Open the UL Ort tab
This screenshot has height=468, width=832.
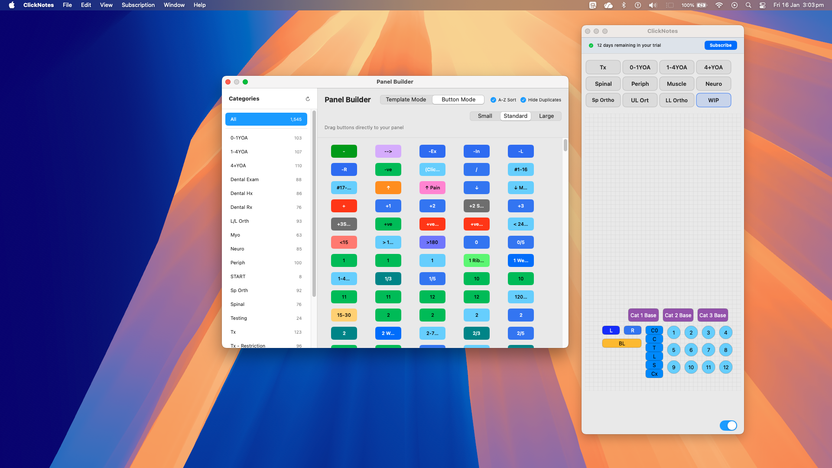pyautogui.click(x=640, y=100)
